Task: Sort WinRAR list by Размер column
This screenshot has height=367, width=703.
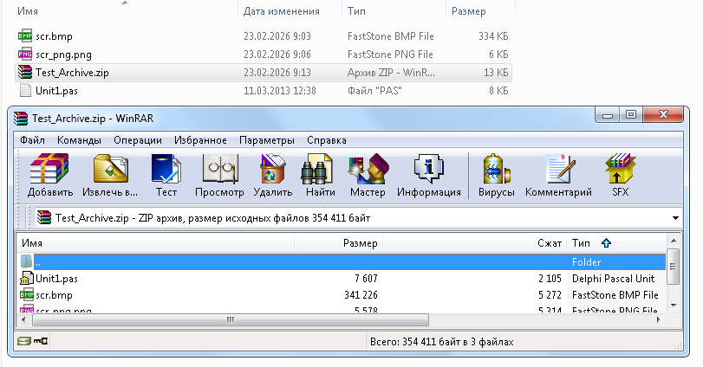Action: click(x=338, y=243)
